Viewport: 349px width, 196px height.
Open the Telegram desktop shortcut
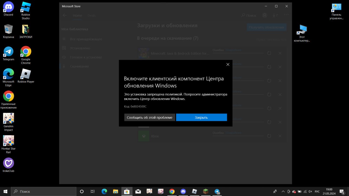pos(8,53)
